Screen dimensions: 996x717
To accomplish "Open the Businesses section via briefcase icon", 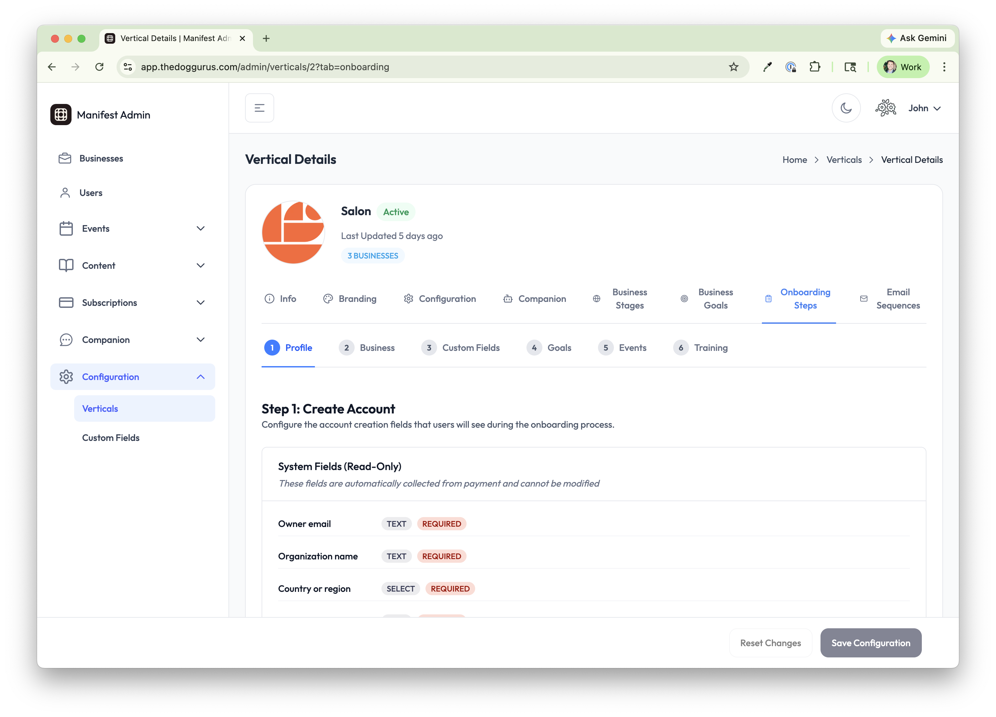I will pyautogui.click(x=65, y=158).
